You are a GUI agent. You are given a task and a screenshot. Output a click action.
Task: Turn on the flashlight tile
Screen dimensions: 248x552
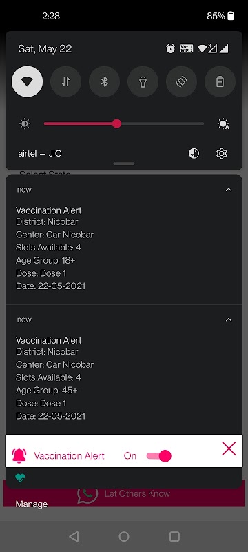(x=143, y=81)
